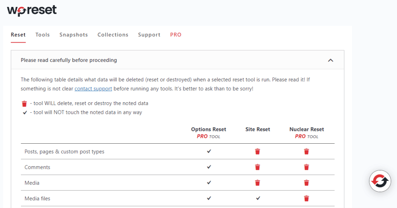This screenshot has height=208, width=397.
Task: Click Site Reset trash icon for Media row
Action: [x=258, y=182]
